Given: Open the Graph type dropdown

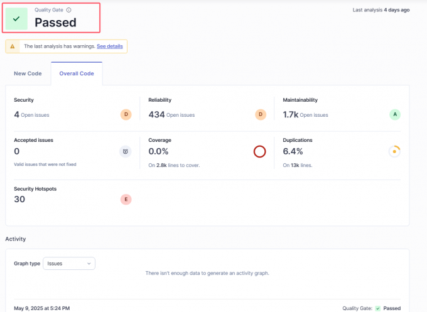Looking at the screenshot, I should [69, 264].
